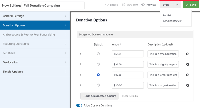Click the checkmark icon on Save

click(x=187, y=5)
